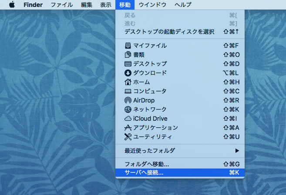
Task: Choose コンピュータ menu entry
Action: click(180, 91)
